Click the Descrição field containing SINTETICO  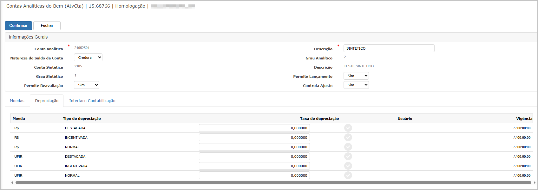pos(389,48)
